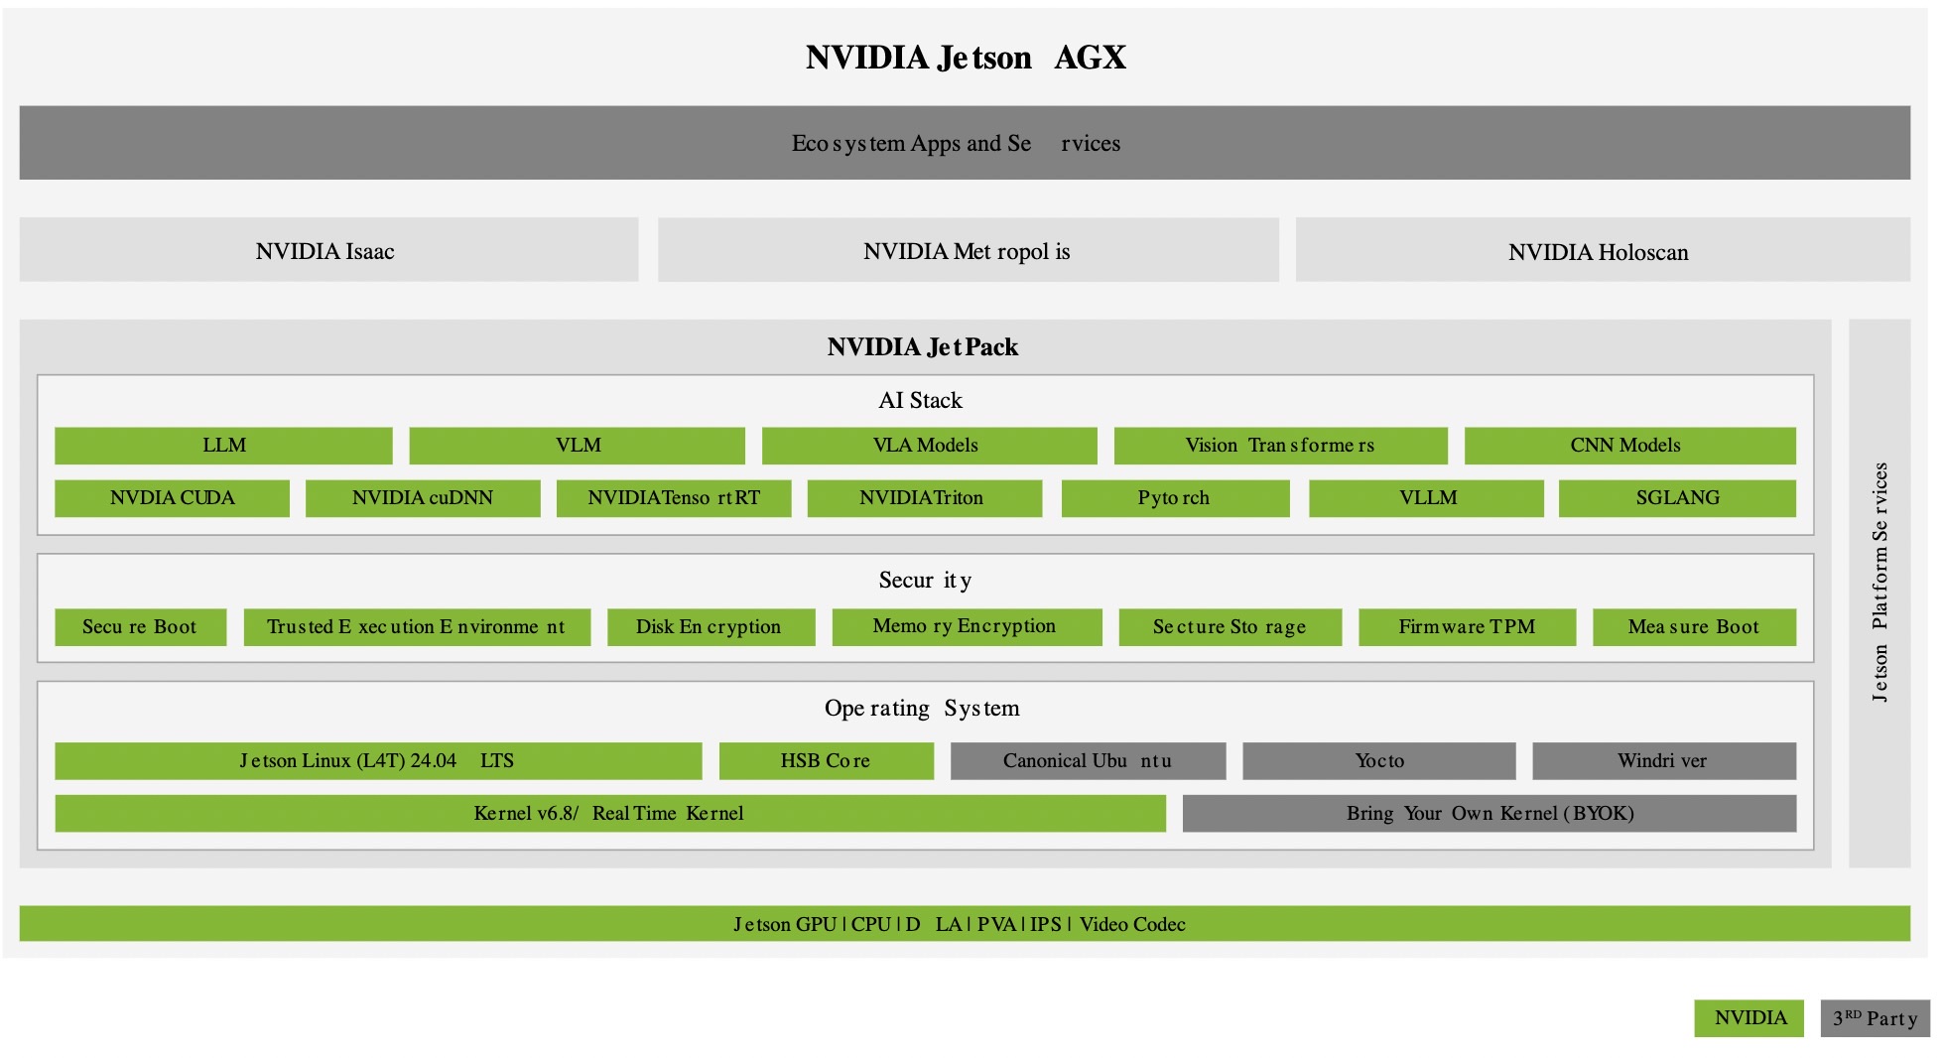Image resolution: width=1943 pixels, height=1058 pixels.
Task: Select the Measure Boot box
Action: 1694,627
